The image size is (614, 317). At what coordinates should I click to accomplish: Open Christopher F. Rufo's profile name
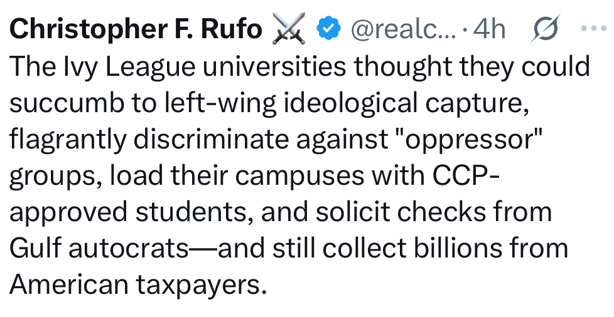[136, 29]
